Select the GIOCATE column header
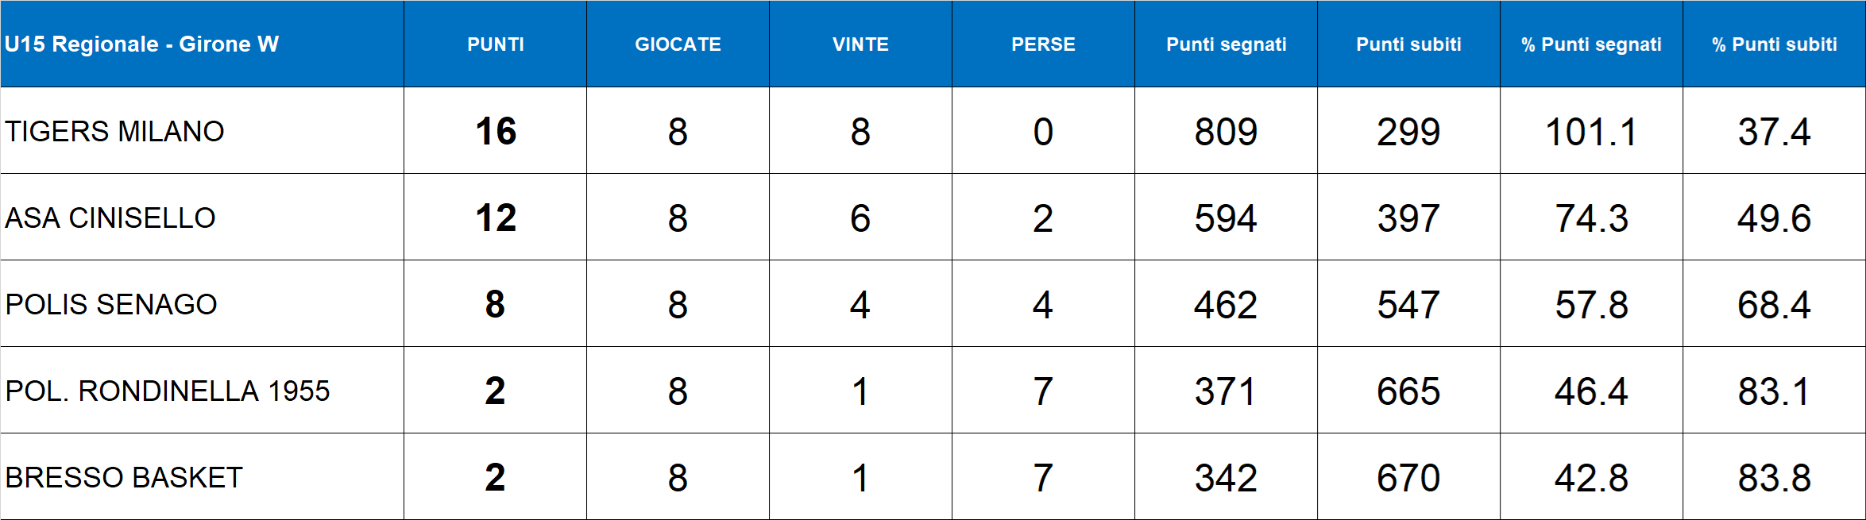 tap(678, 44)
